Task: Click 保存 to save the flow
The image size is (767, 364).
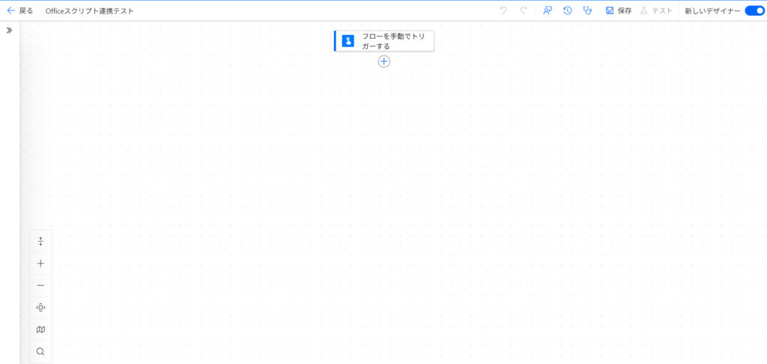Action: point(619,10)
